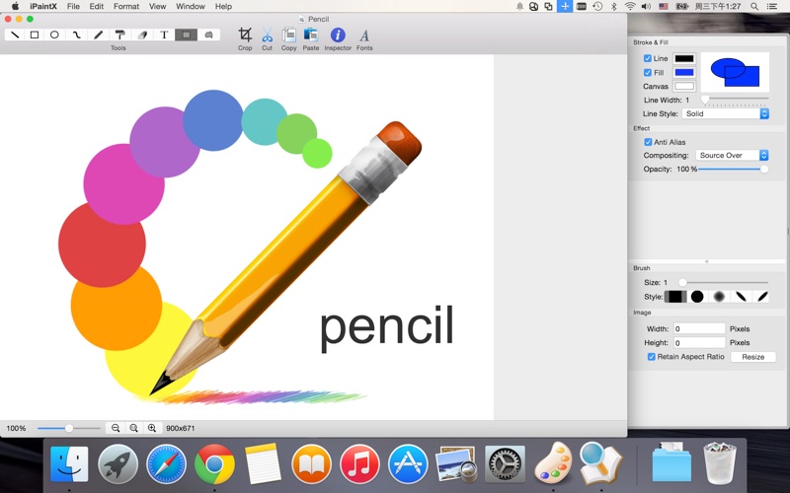Image resolution: width=790 pixels, height=493 pixels.
Task: Open Google Chrome from the Dock
Action: tap(214, 464)
